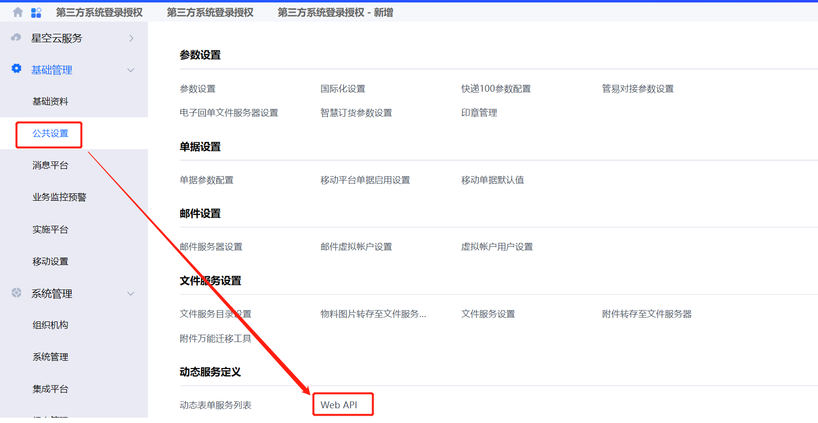The image size is (818, 423).
Task: Open 印章管理 link
Action: 479,113
